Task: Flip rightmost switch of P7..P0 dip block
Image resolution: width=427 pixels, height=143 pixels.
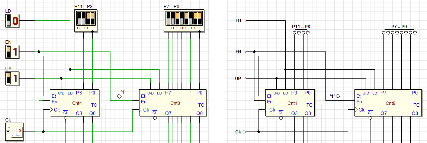Action: tap(199, 18)
